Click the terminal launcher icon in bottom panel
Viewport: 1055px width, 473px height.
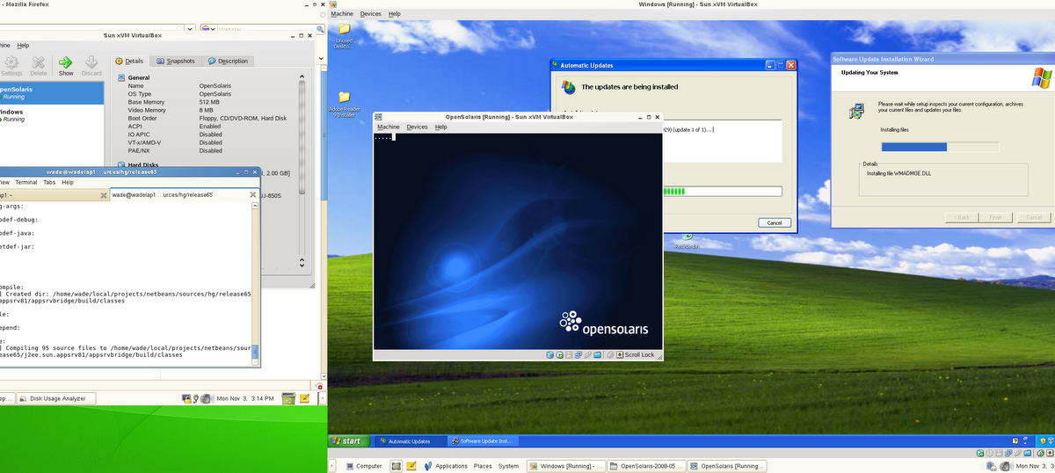(x=397, y=466)
